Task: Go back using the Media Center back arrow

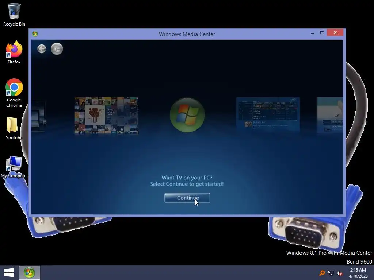Action: [42, 49]
